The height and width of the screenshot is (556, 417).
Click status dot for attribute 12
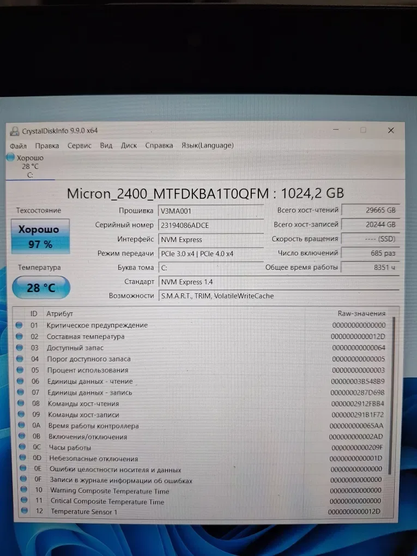click(x=25, y=511)
